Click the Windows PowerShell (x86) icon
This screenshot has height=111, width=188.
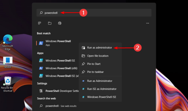41,68
